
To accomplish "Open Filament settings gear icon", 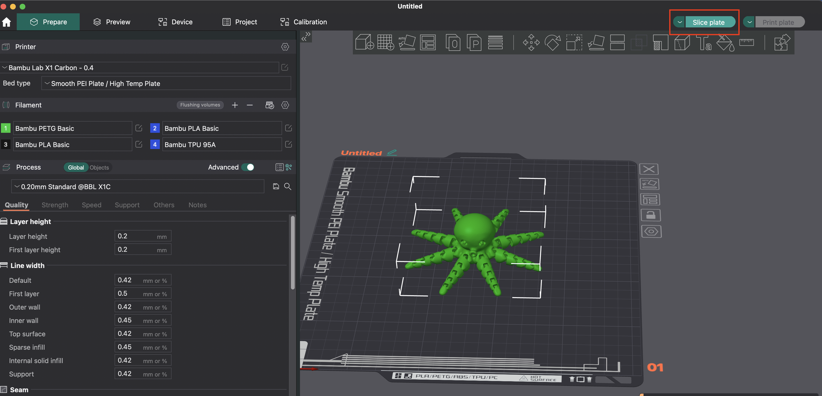I will (285, 105).
